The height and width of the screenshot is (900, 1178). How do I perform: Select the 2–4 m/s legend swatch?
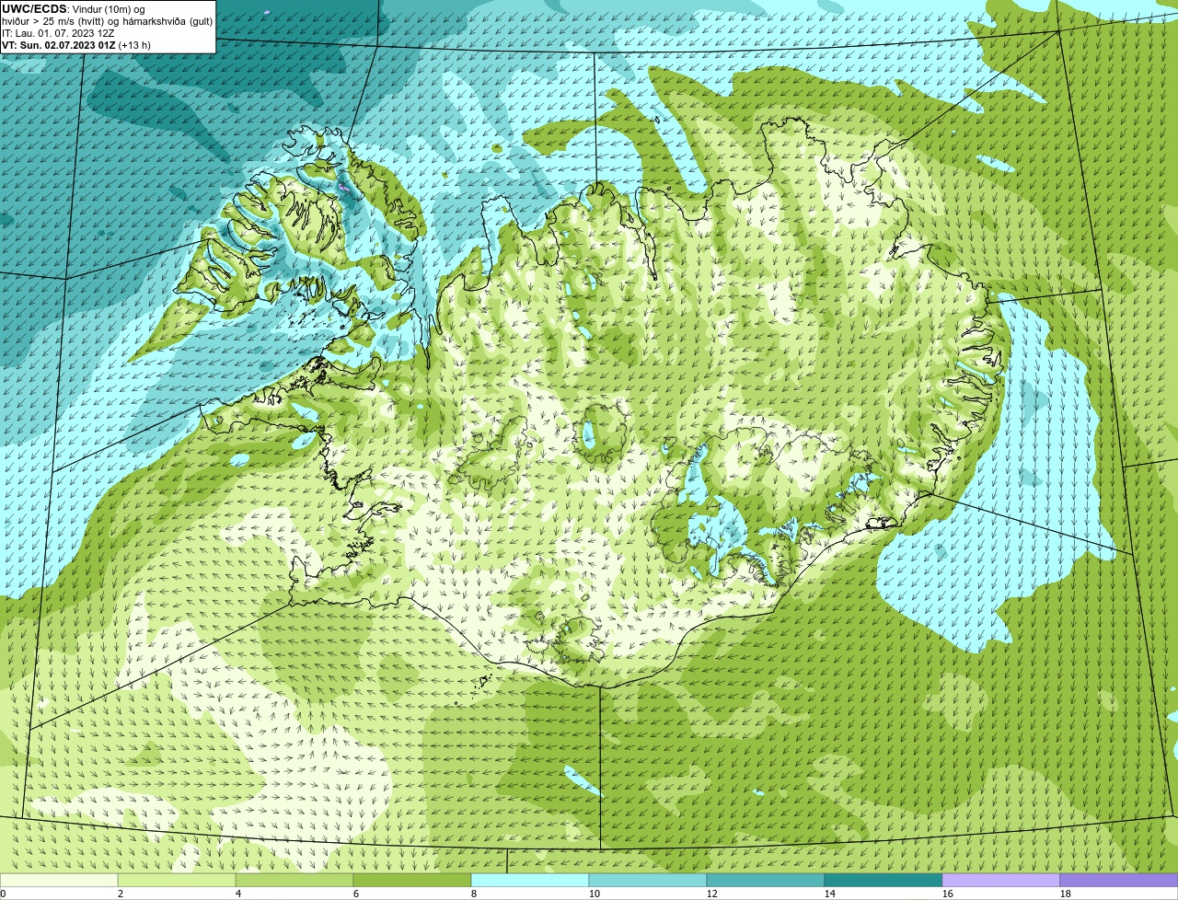[x=177, y=880]
